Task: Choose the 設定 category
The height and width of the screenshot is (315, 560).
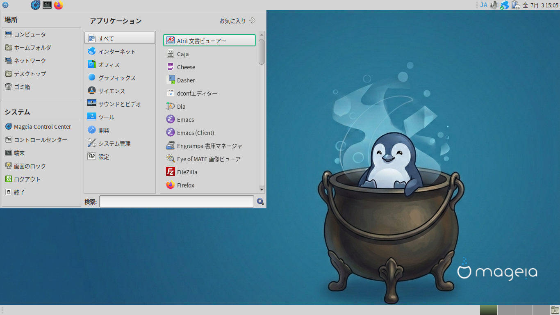Action: click(120, 156)
